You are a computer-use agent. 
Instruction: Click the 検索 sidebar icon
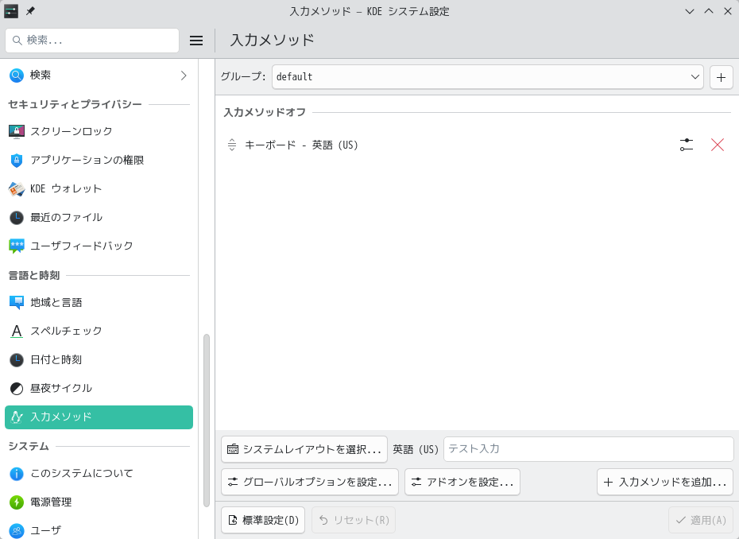coord(17,76)
